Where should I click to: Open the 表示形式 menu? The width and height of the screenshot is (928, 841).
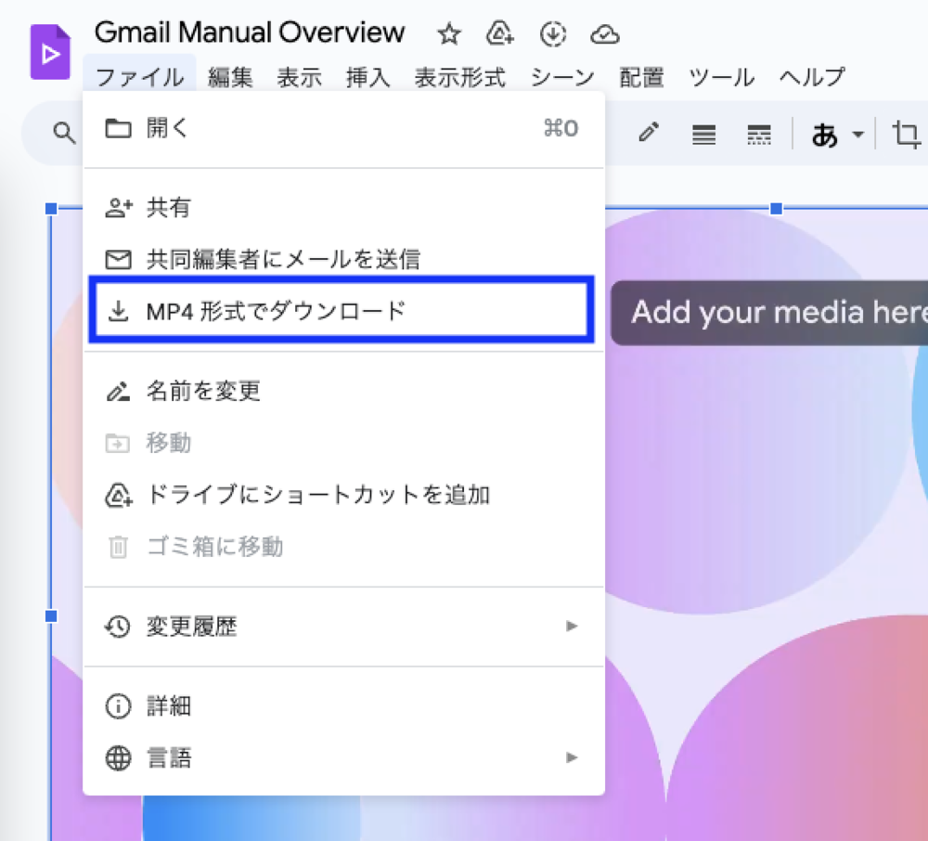(460, 77)
